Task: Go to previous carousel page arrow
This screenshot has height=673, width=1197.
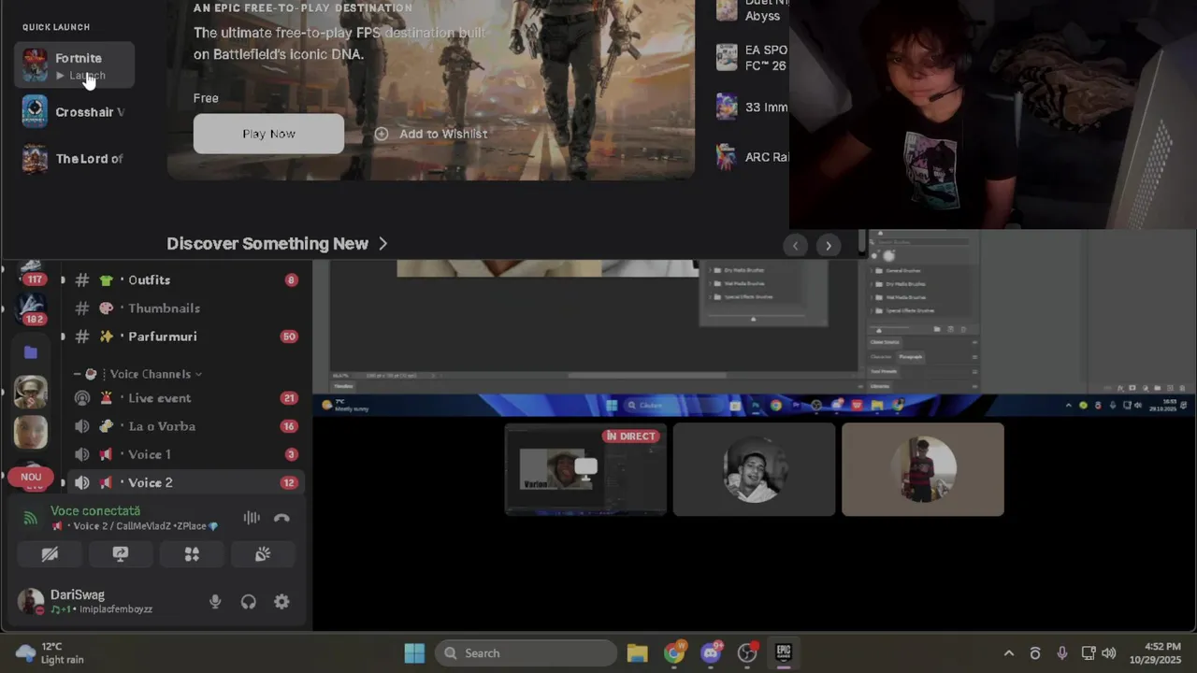Action: [x=795, y=246]
